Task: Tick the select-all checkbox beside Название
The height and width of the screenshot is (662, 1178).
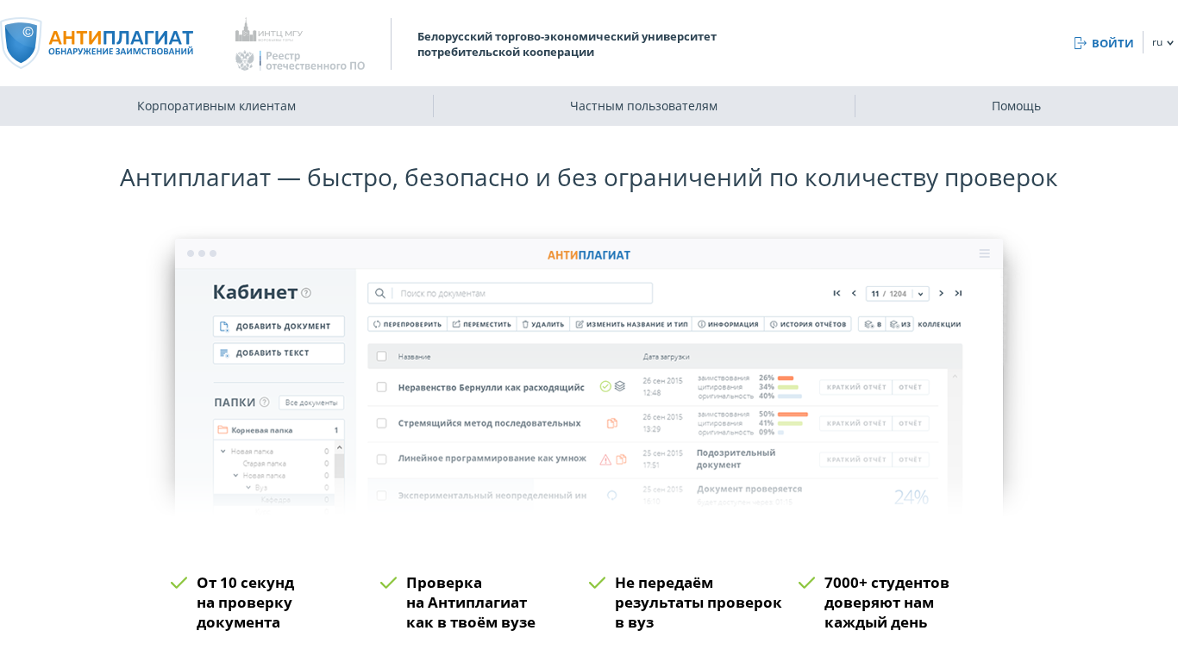Action: pos(381,356)
